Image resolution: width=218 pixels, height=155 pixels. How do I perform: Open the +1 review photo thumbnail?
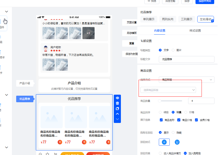pyautogui.click(x=89, y=33)
